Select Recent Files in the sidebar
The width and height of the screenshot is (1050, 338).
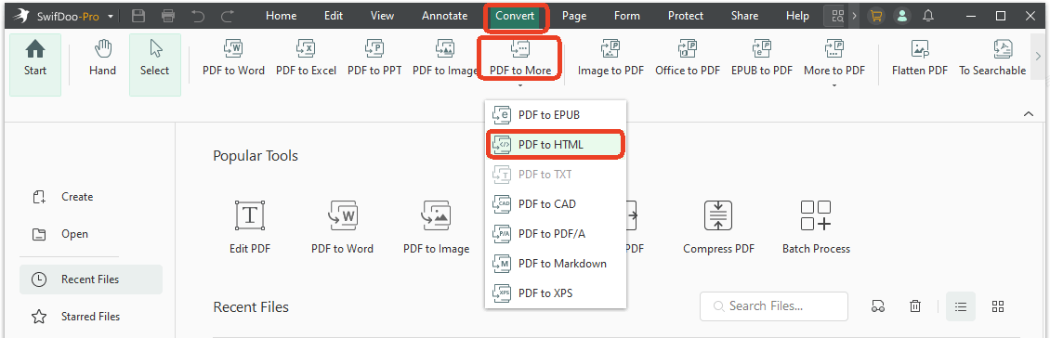coord(91,279)
